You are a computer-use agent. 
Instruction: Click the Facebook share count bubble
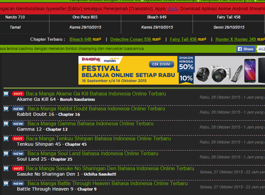tap(261, 49)
